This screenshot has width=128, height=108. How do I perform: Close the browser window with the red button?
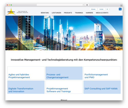[x=7, y=5]
